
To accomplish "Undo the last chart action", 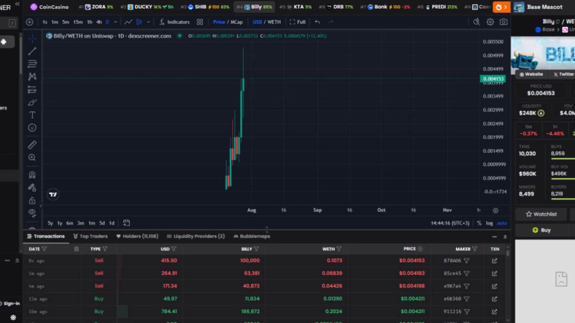I will [317, 22].
